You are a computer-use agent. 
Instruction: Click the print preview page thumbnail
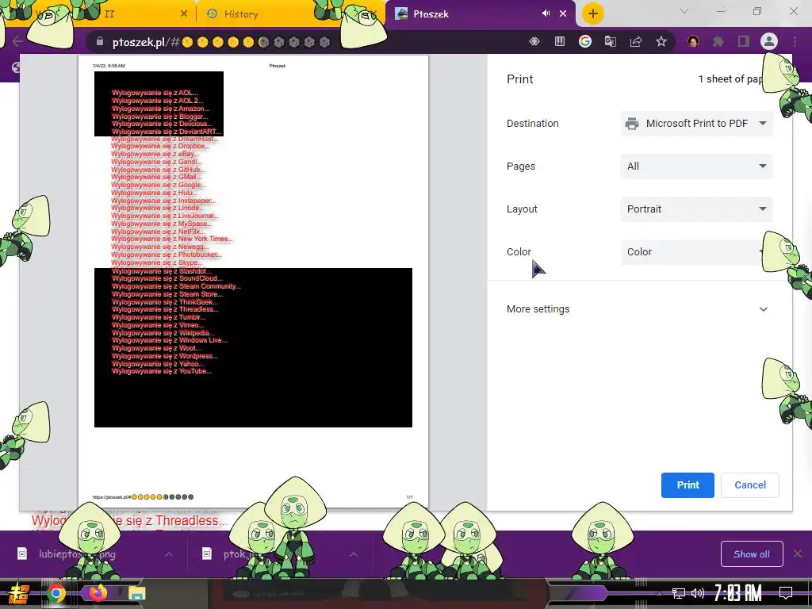click(x=253, y=282)
